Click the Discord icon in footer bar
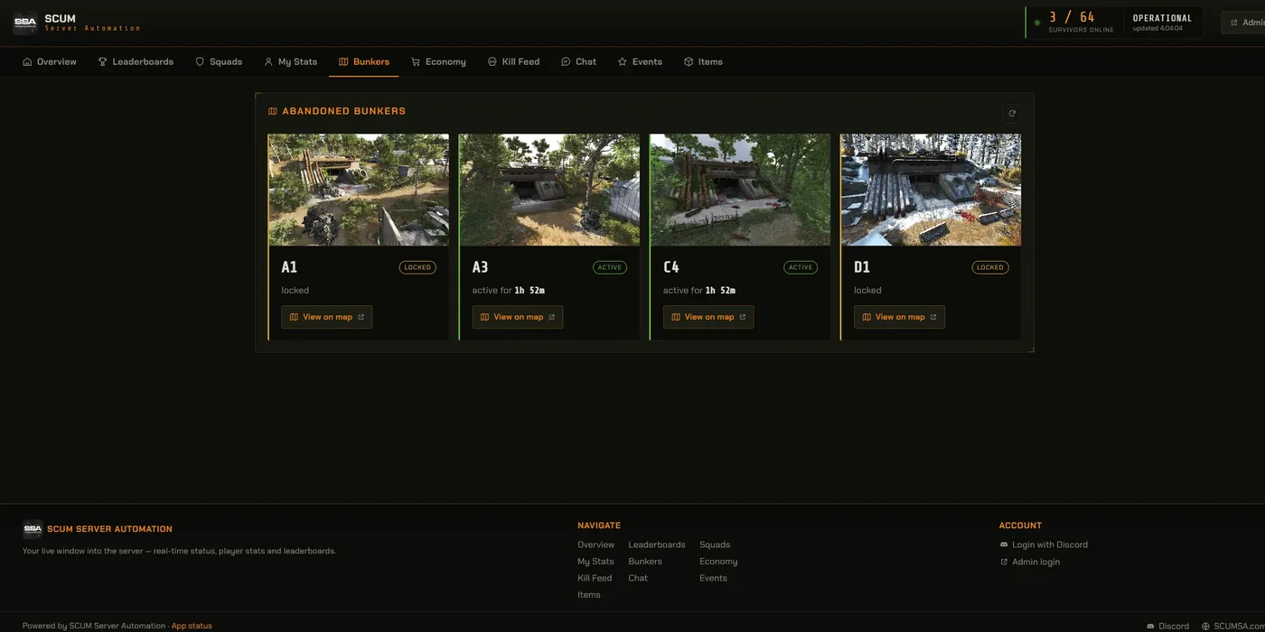Image resolution: width=1265 pixels, height=632 pixels. coord(1150,626)
